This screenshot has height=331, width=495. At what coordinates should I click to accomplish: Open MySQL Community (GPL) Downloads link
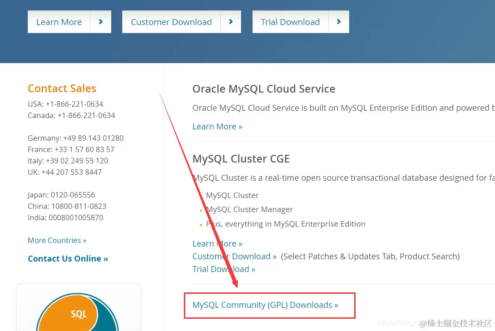click(266, 305)
